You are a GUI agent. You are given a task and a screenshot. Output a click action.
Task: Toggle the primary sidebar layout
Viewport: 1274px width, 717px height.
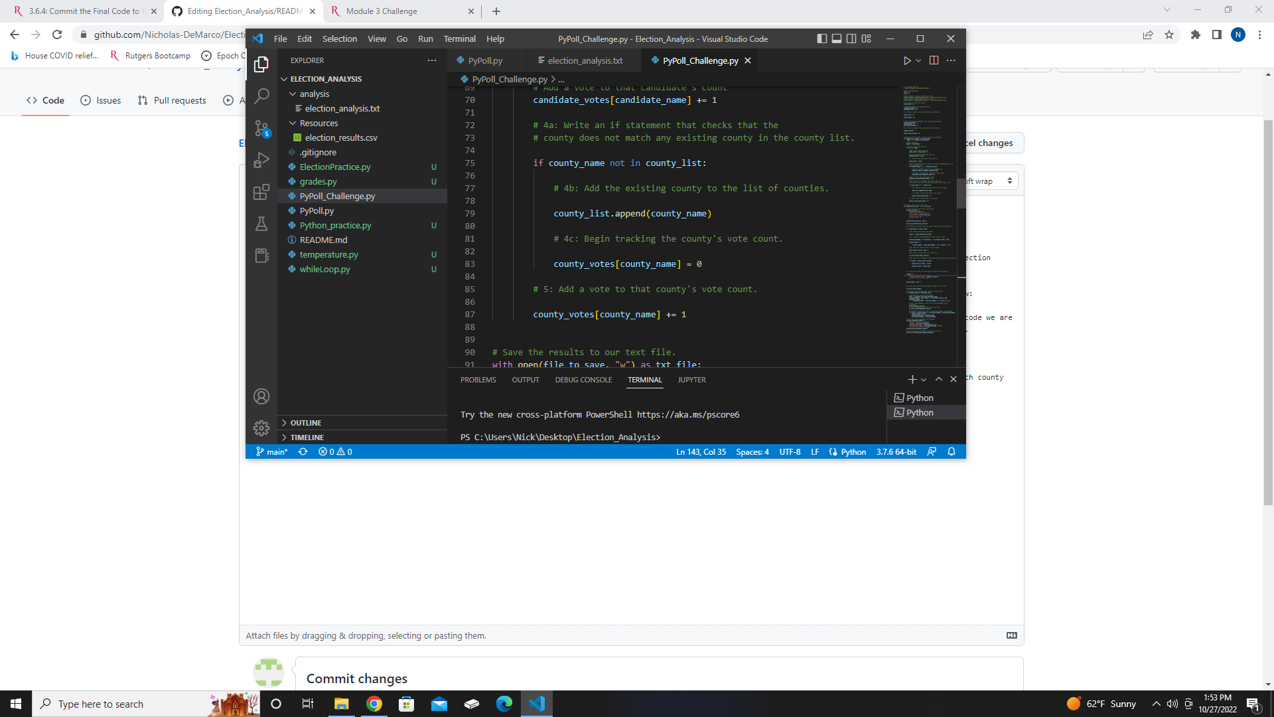821,39
